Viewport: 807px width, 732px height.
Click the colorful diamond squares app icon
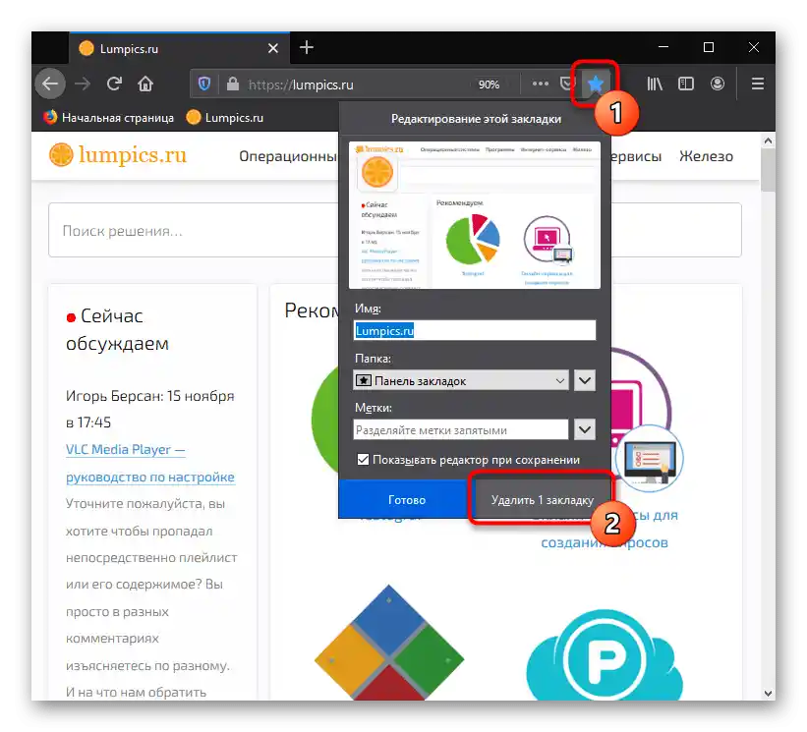coord(389,642)
